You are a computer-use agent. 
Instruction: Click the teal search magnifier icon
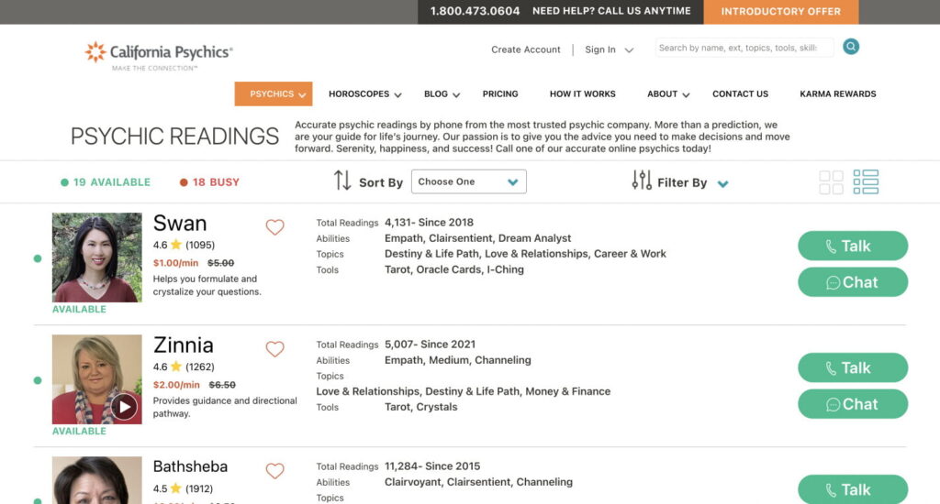851,47
